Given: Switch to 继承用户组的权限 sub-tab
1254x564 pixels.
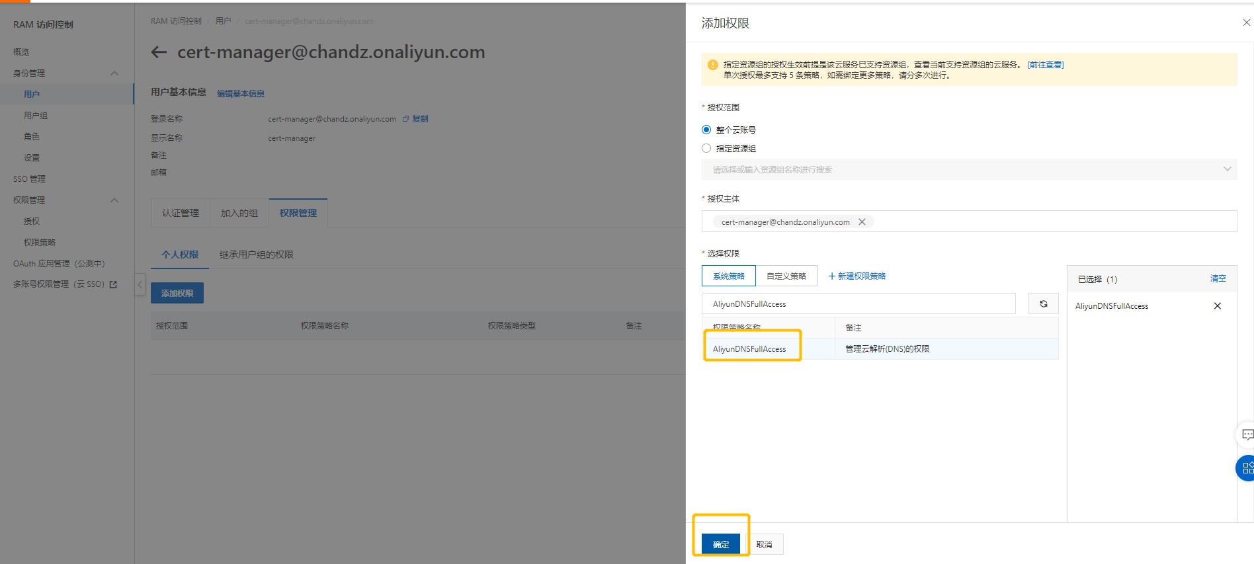Looking at the screenshot, I should pyautogui.click(x=257, y=255).
